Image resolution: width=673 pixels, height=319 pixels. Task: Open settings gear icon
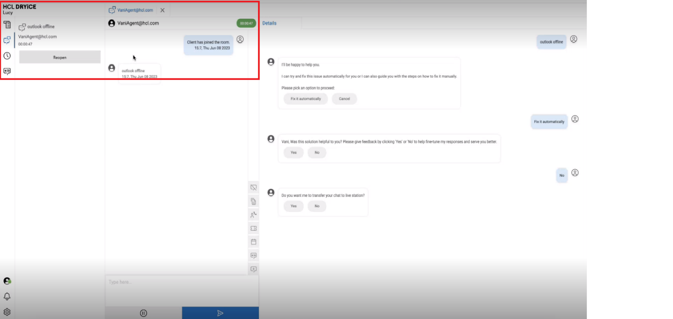coord(7,311)
